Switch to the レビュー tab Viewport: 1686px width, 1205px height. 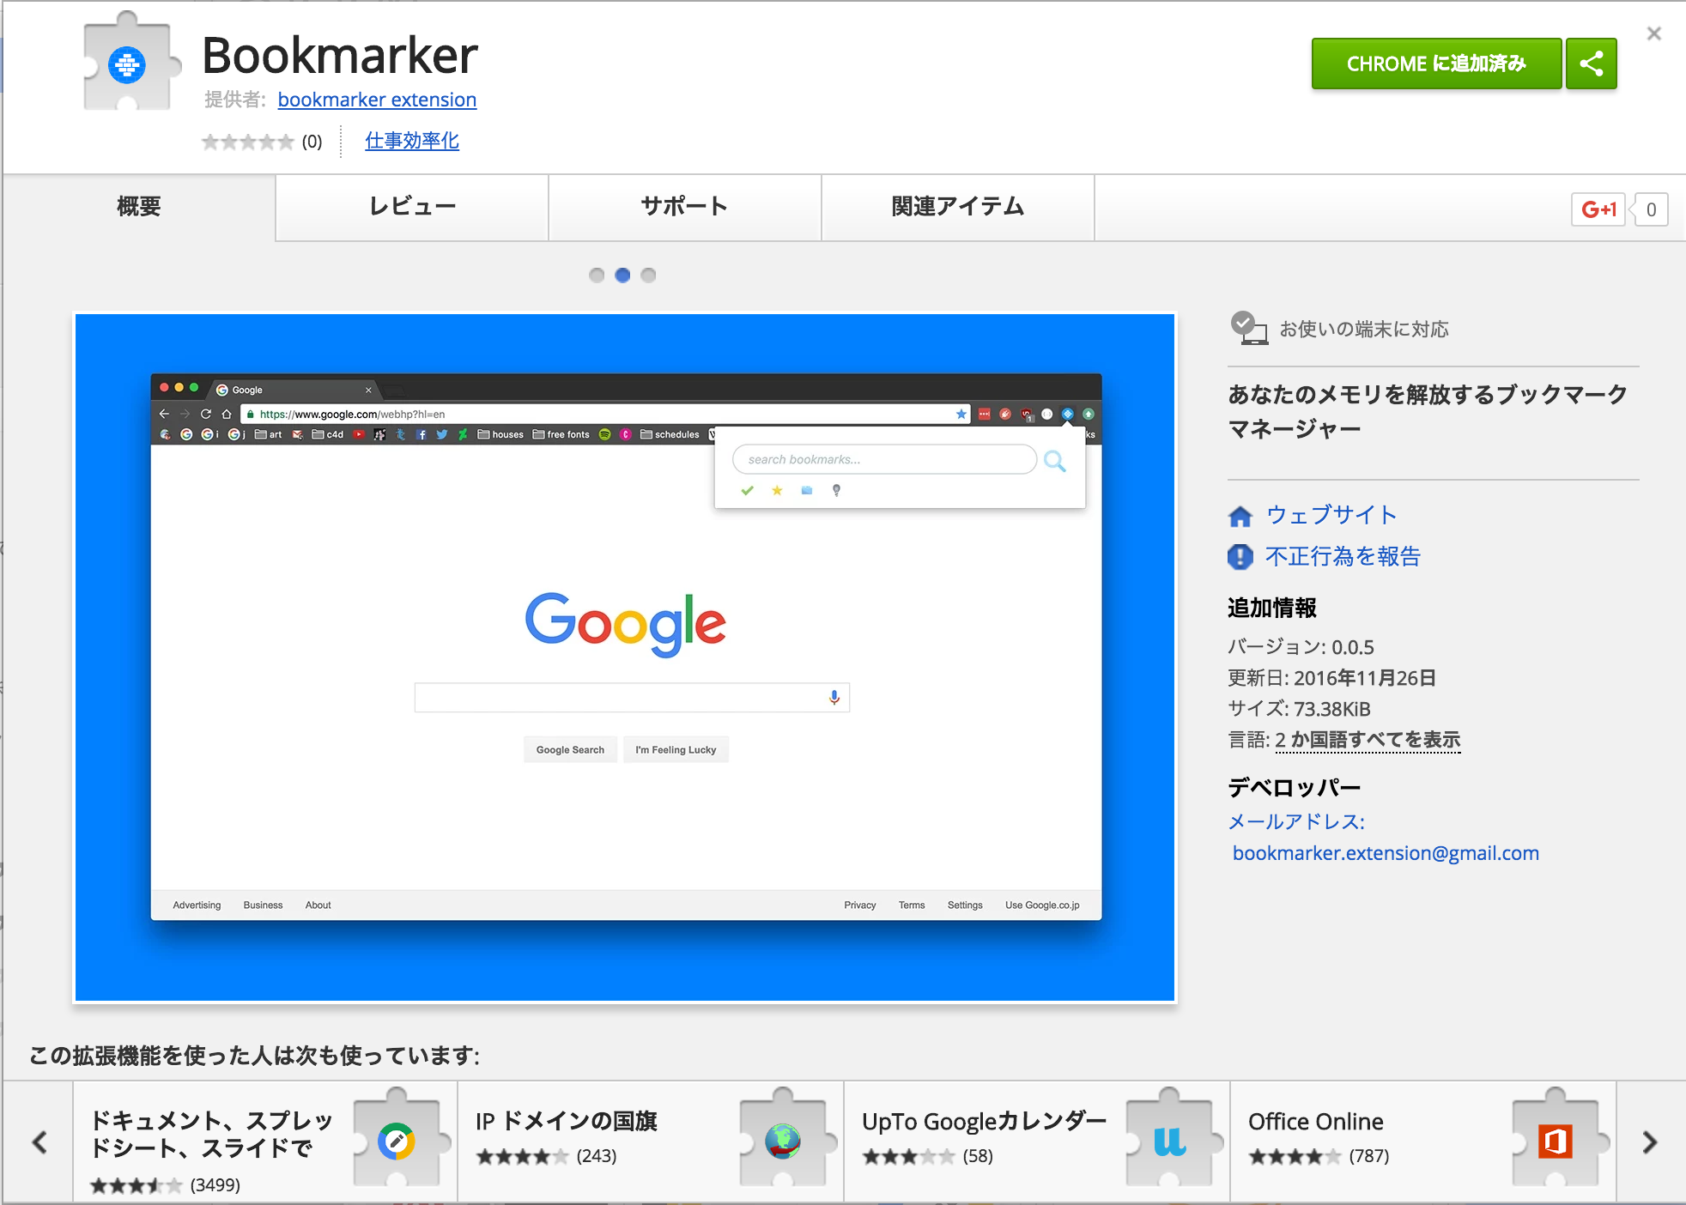[412, 207]
